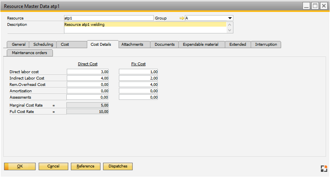Open the Scheduling tab
Screen dimensions: 330x177
coord(43,45)
